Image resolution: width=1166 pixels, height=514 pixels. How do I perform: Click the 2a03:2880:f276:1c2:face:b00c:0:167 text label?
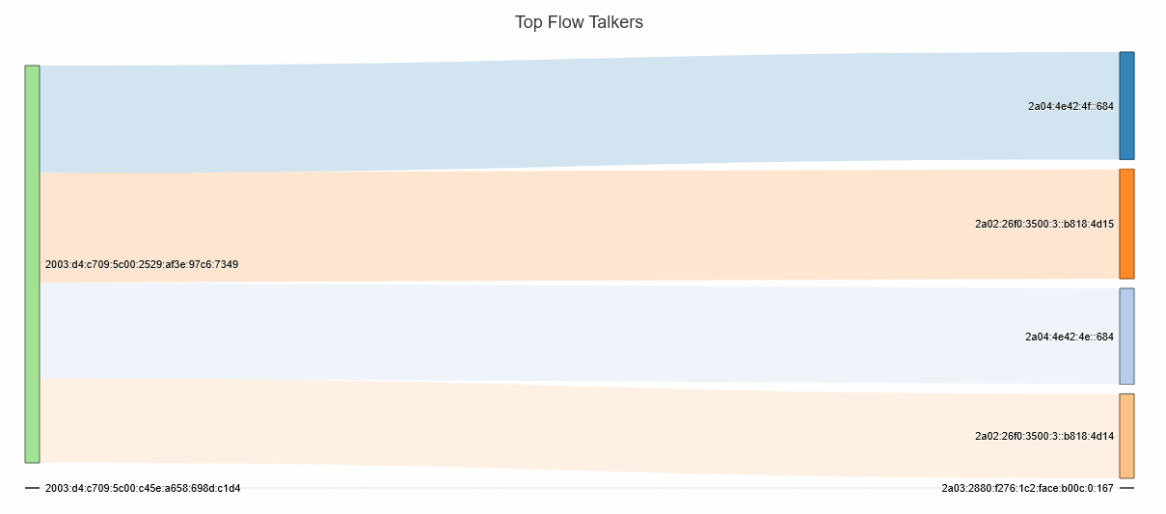coord(1027,488)
